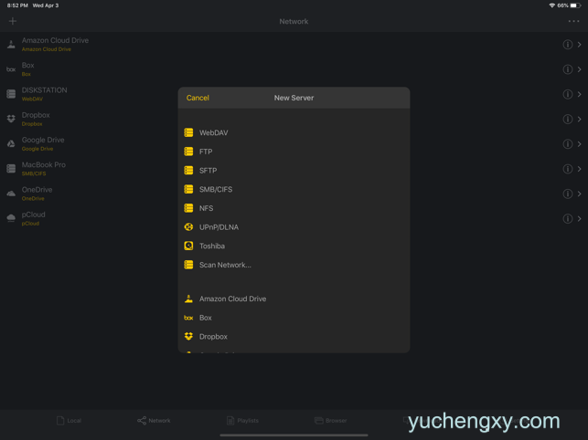Click the Toshiba drive icon
The width and height of the screenshot is (588, 440).
[188, 246]
